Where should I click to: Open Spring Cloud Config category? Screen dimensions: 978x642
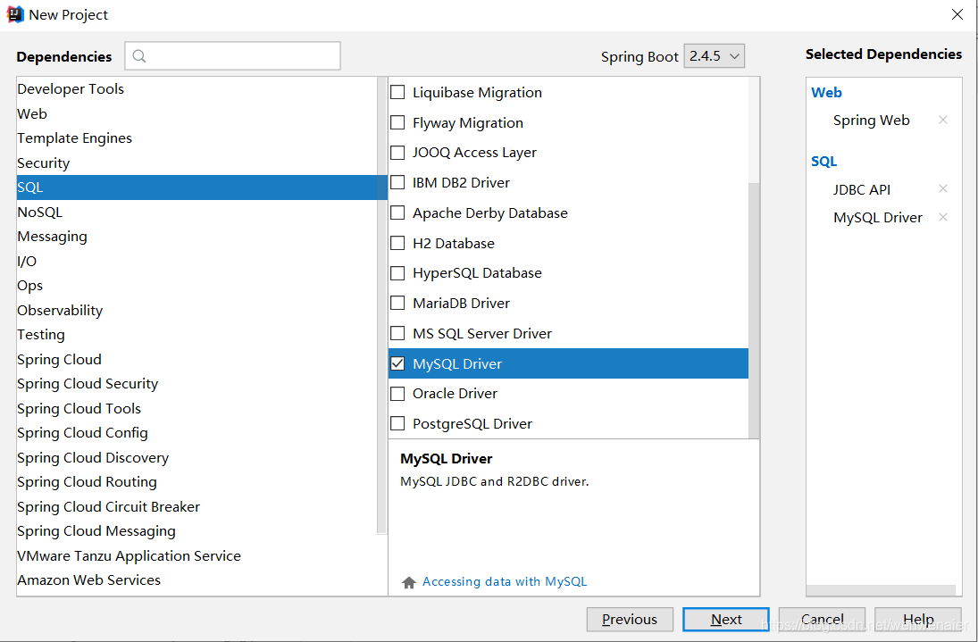196,432
